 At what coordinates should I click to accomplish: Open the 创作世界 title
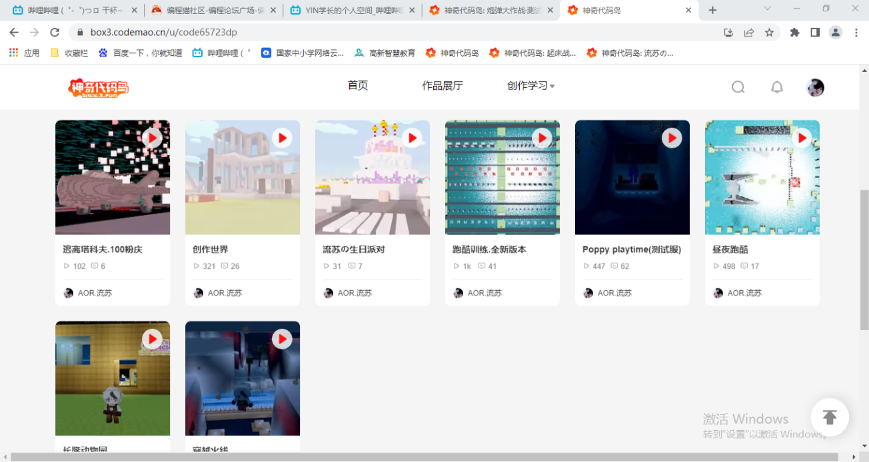211,250
